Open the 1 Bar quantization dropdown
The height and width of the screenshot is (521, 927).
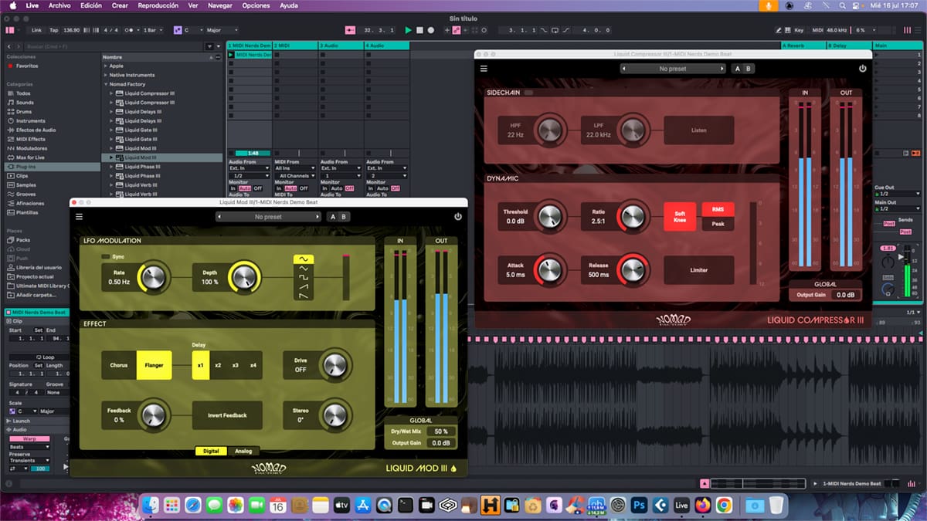(x=152, y=30)
